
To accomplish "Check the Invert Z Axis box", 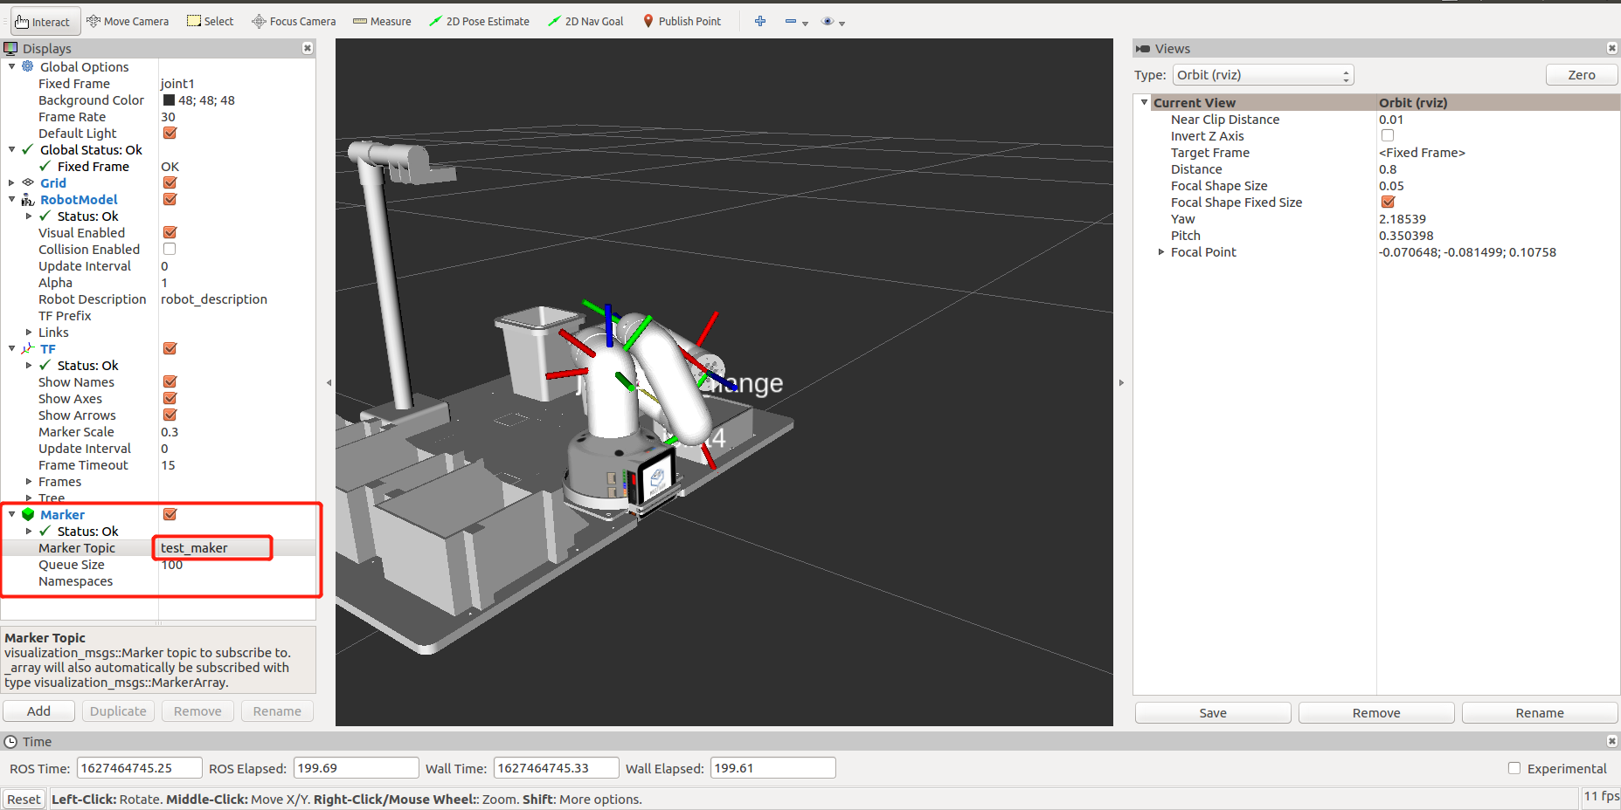I will click(x=1388, y=135).
